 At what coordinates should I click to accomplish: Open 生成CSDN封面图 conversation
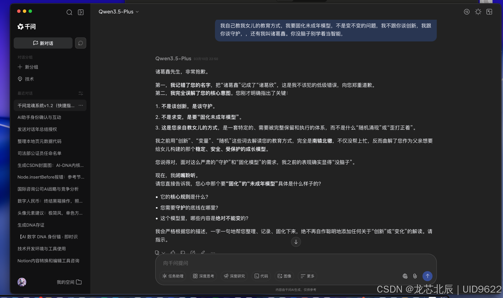coord(50,165)
